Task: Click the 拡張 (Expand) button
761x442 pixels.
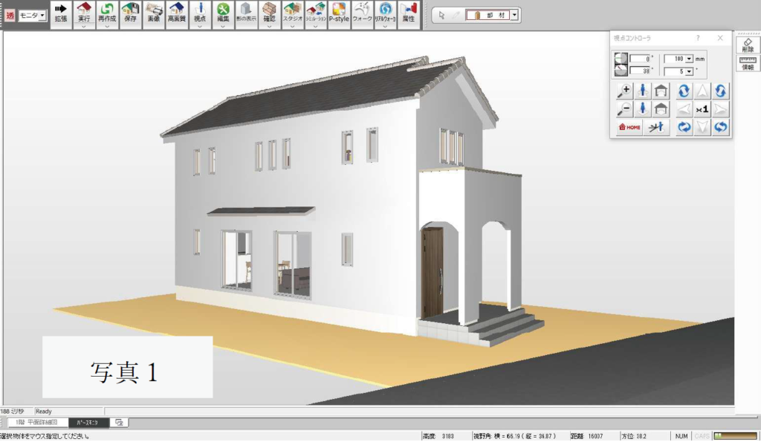Action: [x=61, y=13]
